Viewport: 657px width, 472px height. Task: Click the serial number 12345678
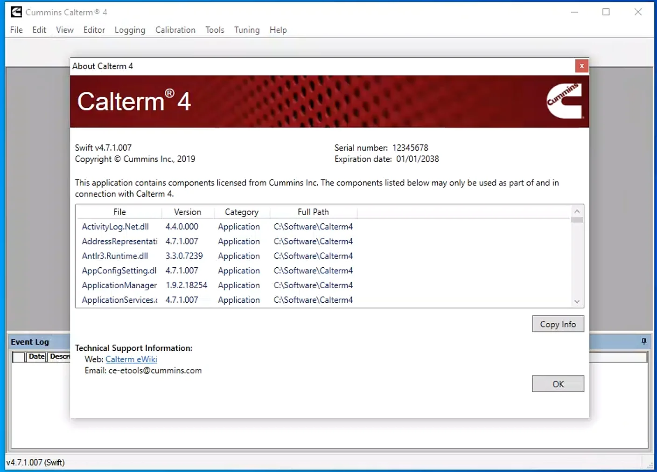[x=410, y=148]
